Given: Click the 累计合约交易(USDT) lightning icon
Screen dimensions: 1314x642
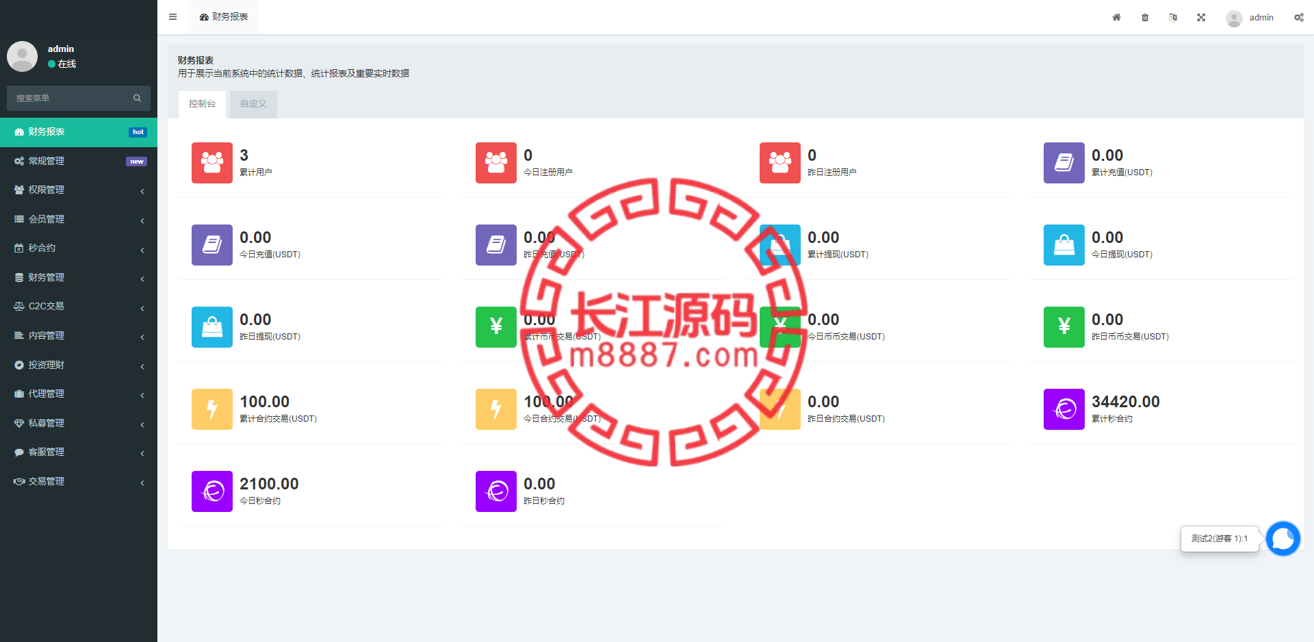Looking at the screenshot, I should click(212, 409).
